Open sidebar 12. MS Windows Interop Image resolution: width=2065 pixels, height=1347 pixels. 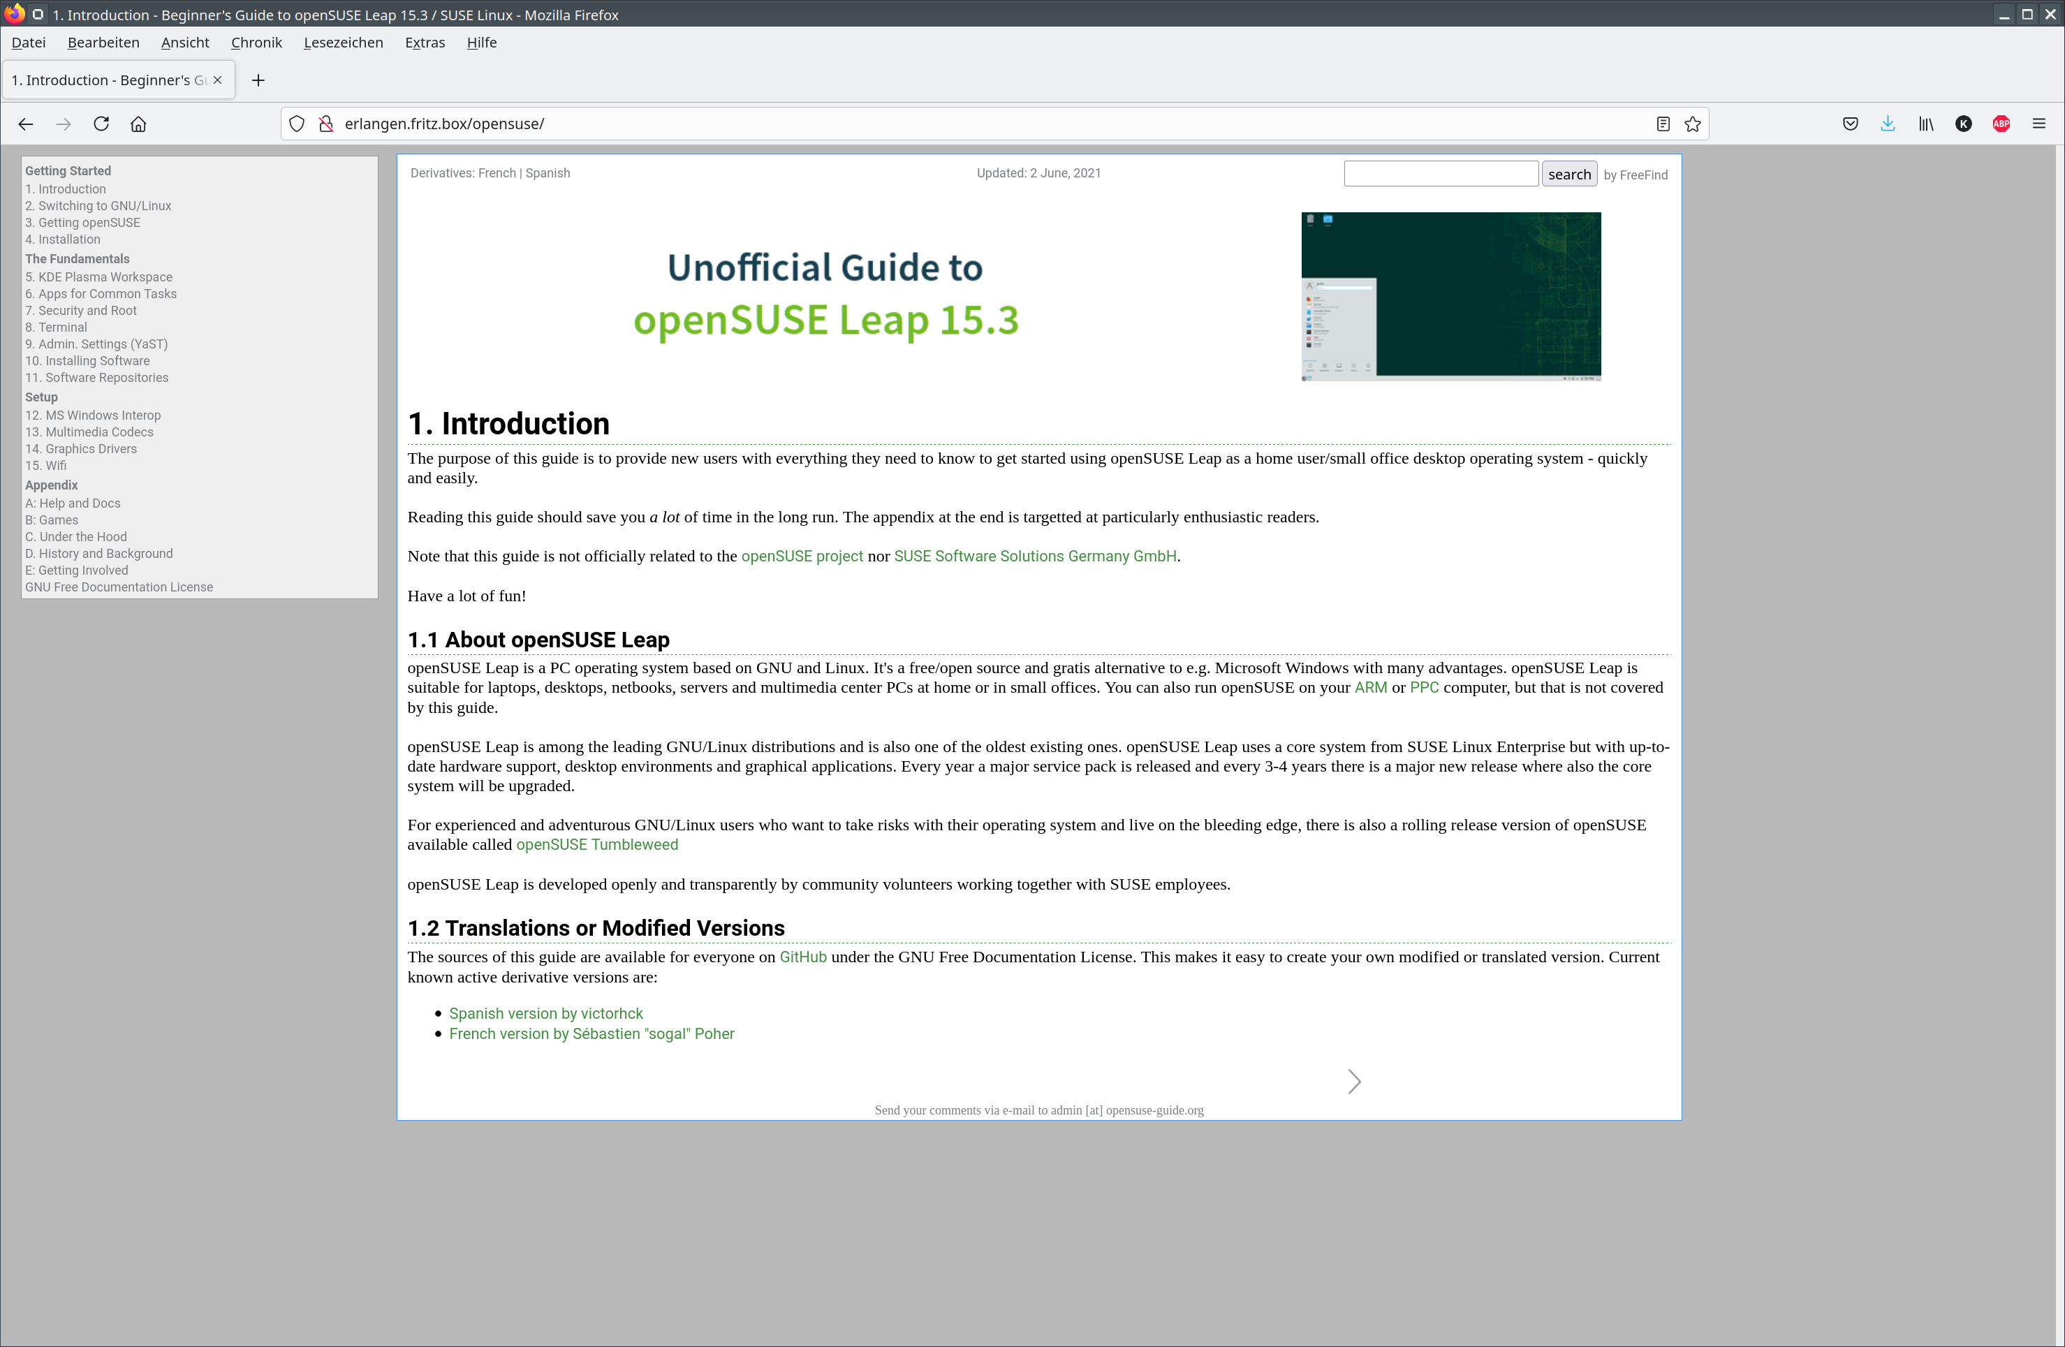tap(93, 415)
